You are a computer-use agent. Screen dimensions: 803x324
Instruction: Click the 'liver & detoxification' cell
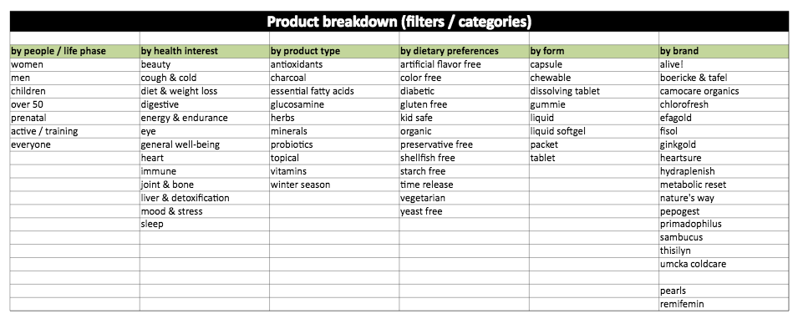pos(205,198)
